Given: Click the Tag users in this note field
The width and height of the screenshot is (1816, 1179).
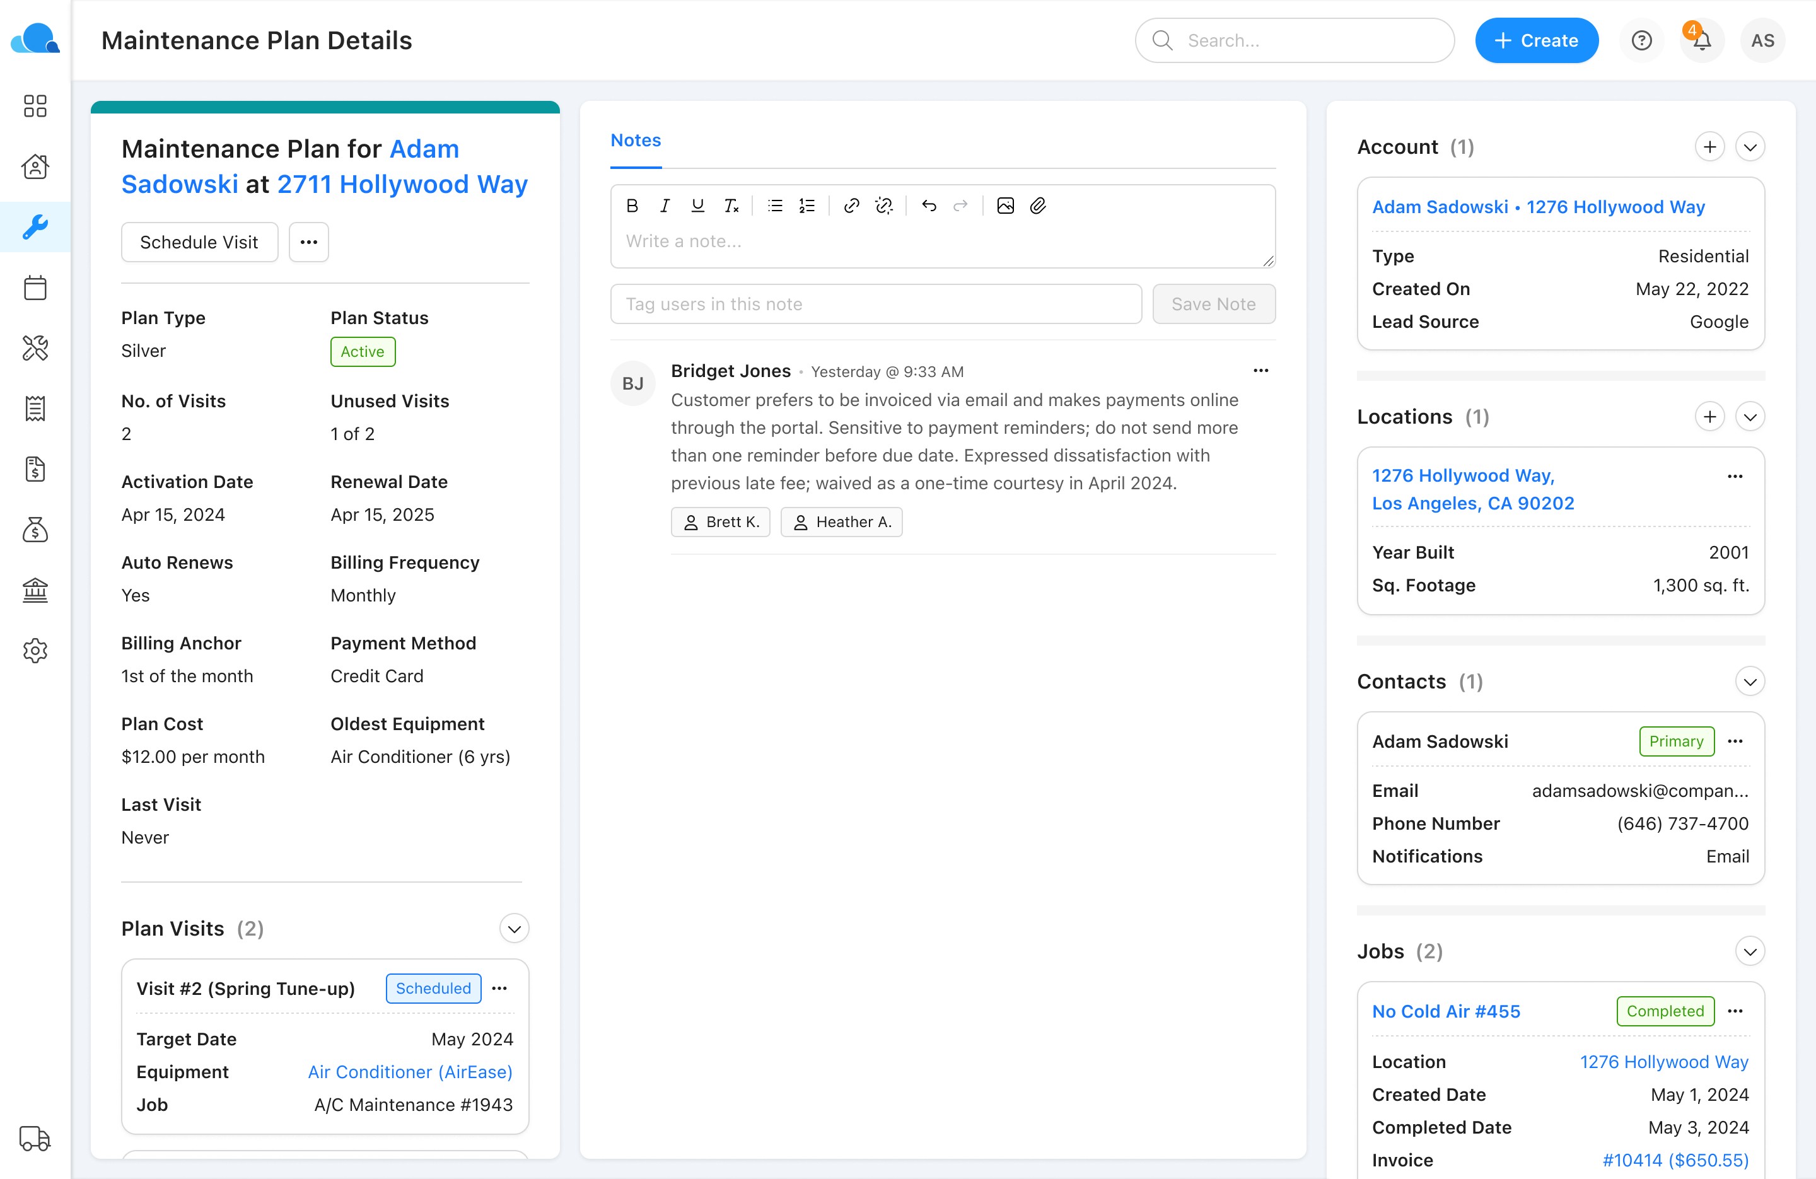Looking at the screenshot, I should pos(875,304).
